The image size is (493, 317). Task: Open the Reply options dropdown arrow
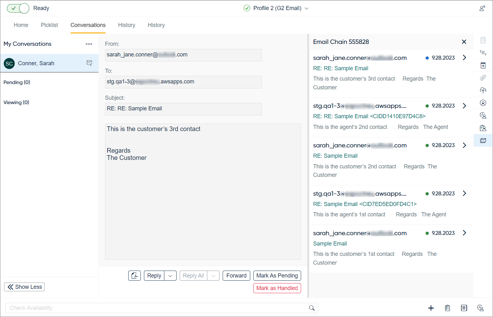tap(170, 276)
